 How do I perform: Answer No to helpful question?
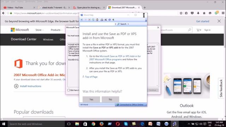[x=111, y=99]
